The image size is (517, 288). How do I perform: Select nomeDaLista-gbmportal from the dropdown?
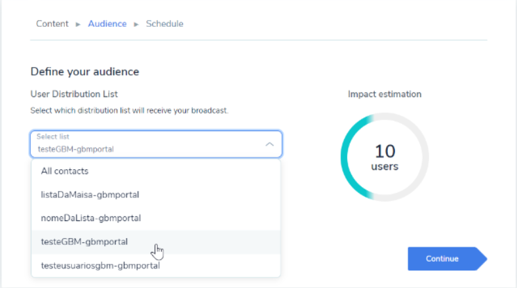[x=91, y=218]
